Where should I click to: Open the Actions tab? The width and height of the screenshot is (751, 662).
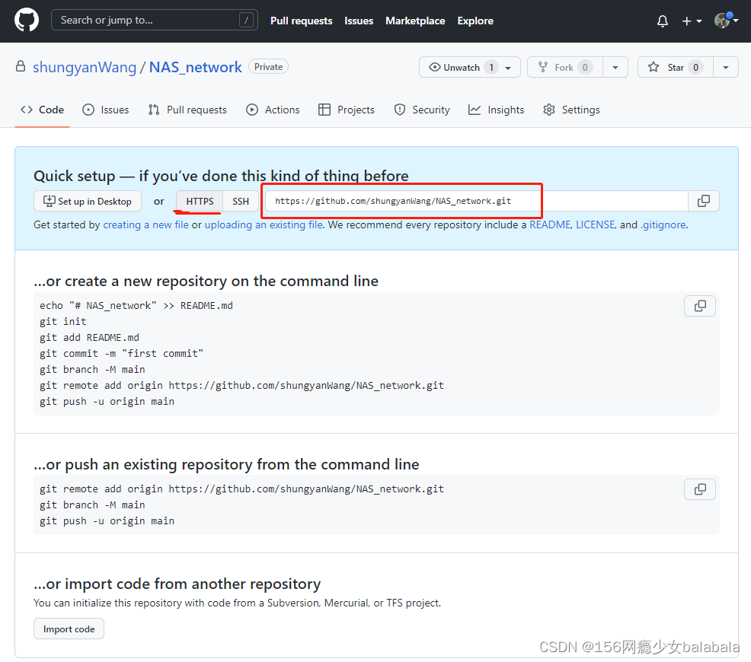click(273, 110)
